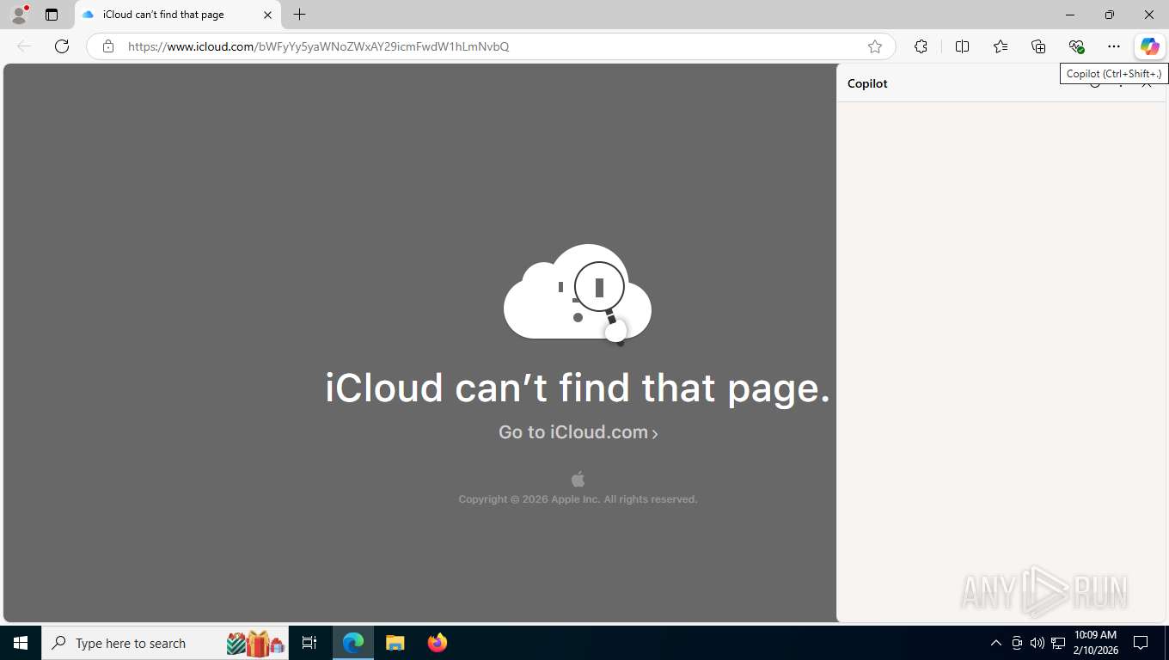The height and width of the screenshot is (660, 1169).
Task: Open Settings and more ellipsis menu
Action: tap(1114, 46)
